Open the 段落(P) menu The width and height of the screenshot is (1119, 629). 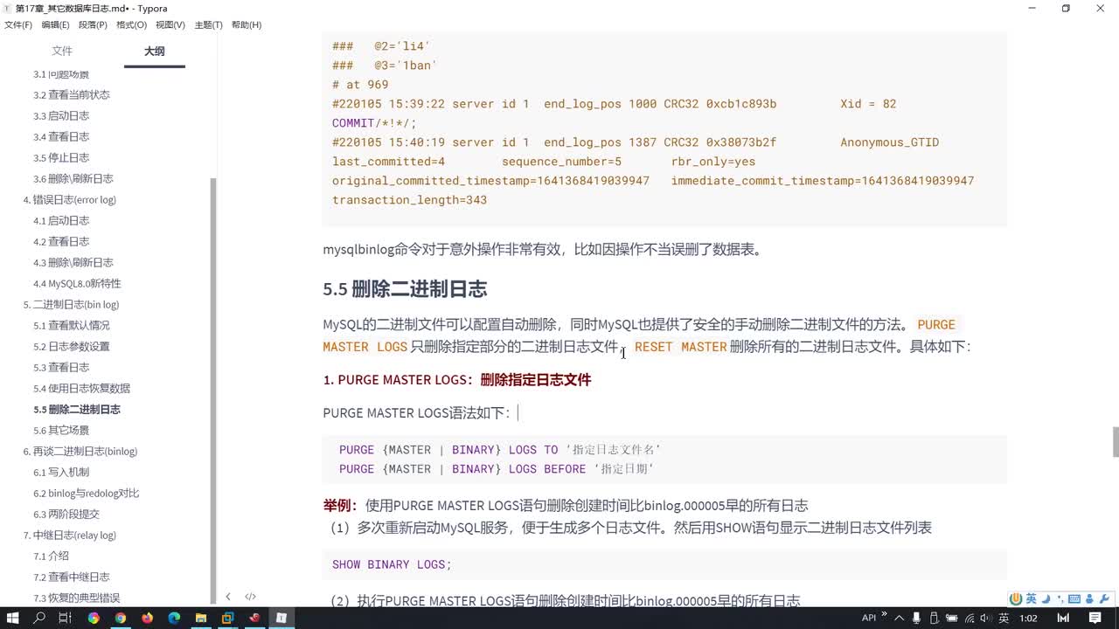[x=93, y=25]
